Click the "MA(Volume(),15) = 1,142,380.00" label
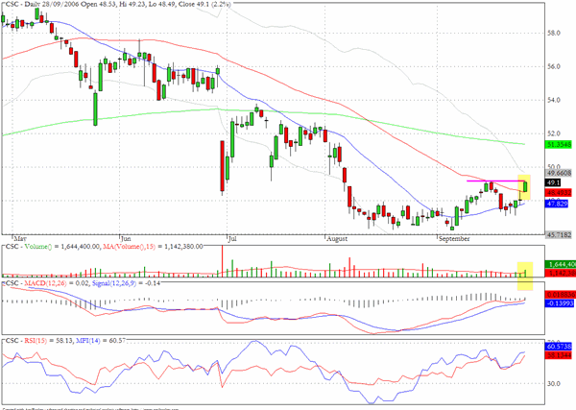Image resolution: width=576 pixels, height=410 pixels. click(153, 247)
